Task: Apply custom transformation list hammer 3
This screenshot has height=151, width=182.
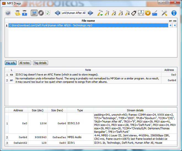Action: (121, 13)
